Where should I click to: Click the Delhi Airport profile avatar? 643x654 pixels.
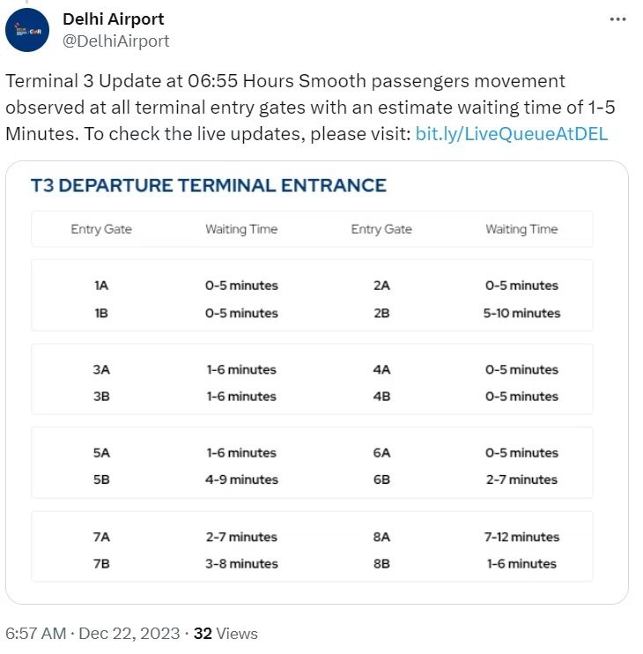(27, 31)
